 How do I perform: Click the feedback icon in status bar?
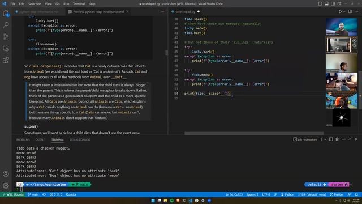click(350, 194)
